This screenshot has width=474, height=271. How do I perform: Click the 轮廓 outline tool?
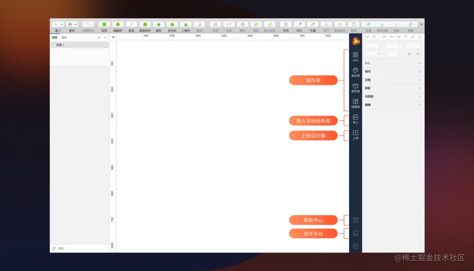pyautogui.click(x=353, y=25)
